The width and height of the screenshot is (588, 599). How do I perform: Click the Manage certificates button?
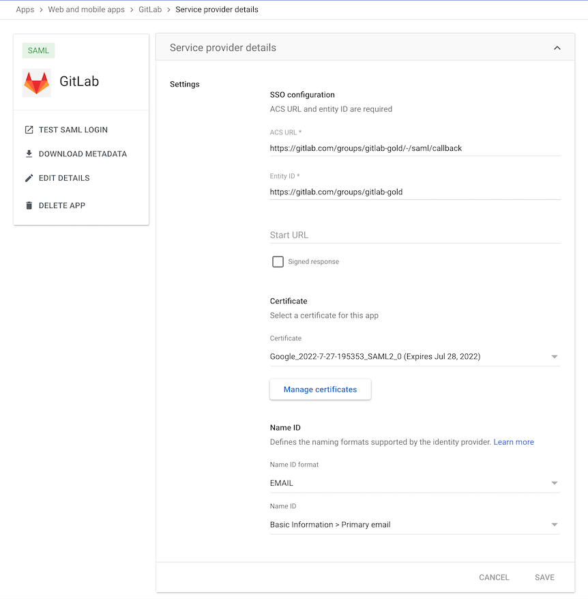320,389
